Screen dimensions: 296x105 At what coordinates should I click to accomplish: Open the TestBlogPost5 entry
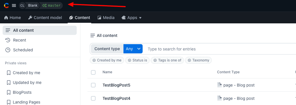click(116, 85)
